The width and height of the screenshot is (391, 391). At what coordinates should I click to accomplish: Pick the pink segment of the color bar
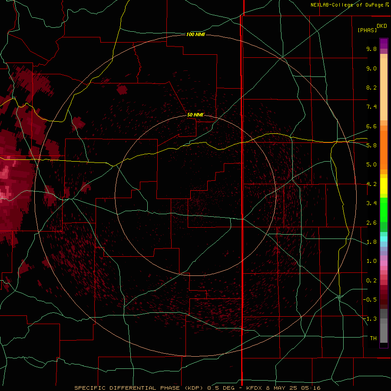[x=384, y=263]
